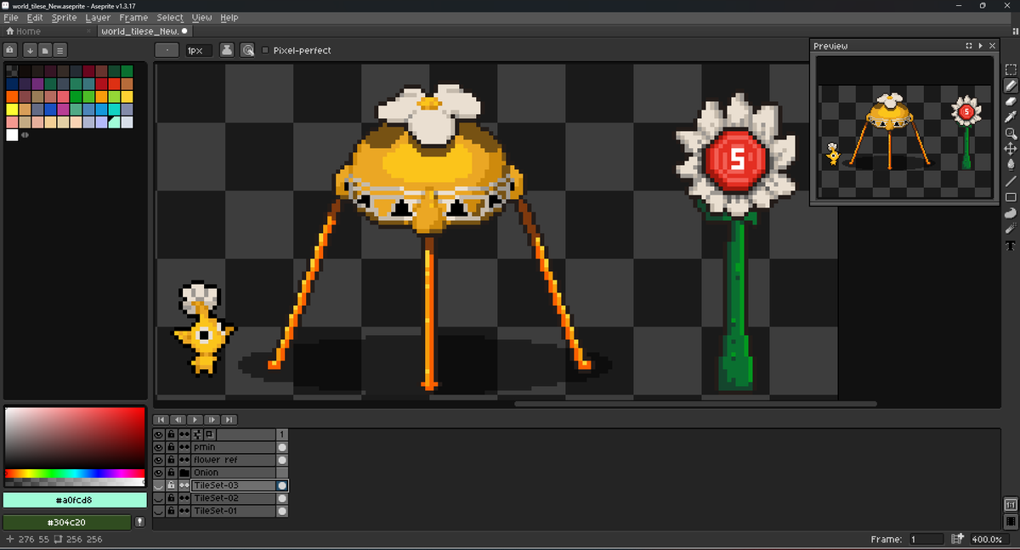Click the onion skin icon in timeline header
This screenshot has width=1020, height=550.
209,434
